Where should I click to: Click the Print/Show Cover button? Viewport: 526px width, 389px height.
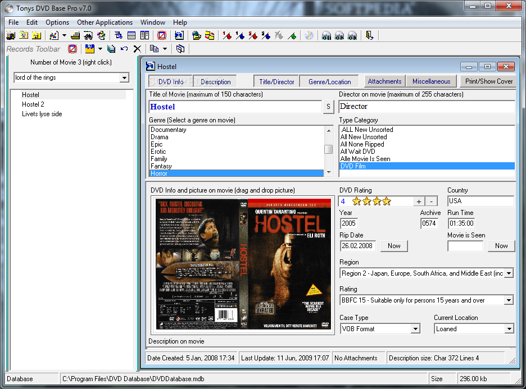489,81
